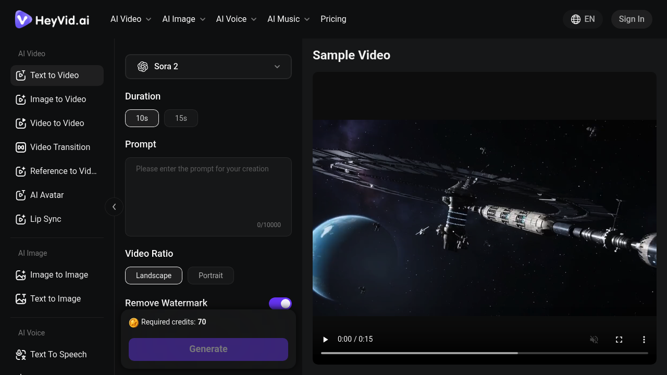Sign in to HeyVid.ai
Screen dimensions: 667x375
click(x=631, y=19)
